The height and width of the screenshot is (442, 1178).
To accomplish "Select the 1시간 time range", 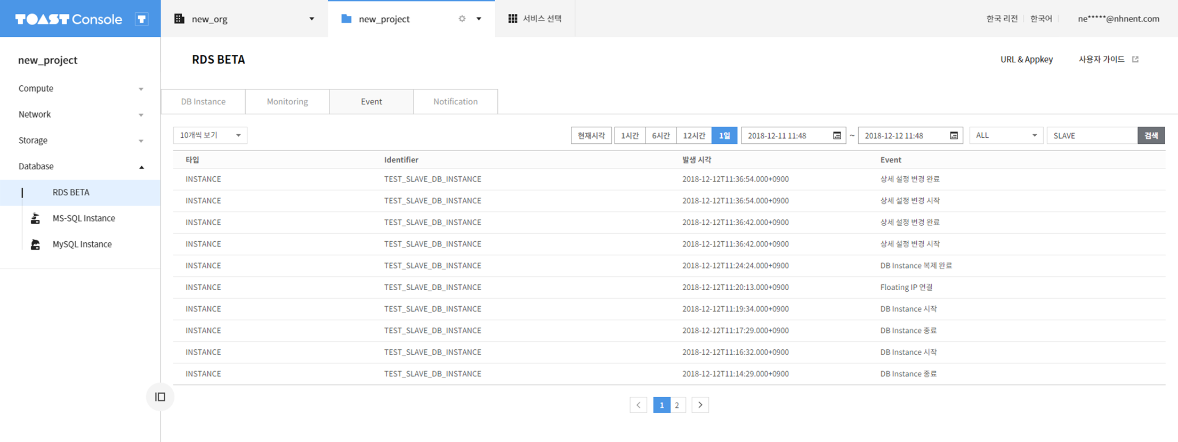I will click(x=630, y=135).
